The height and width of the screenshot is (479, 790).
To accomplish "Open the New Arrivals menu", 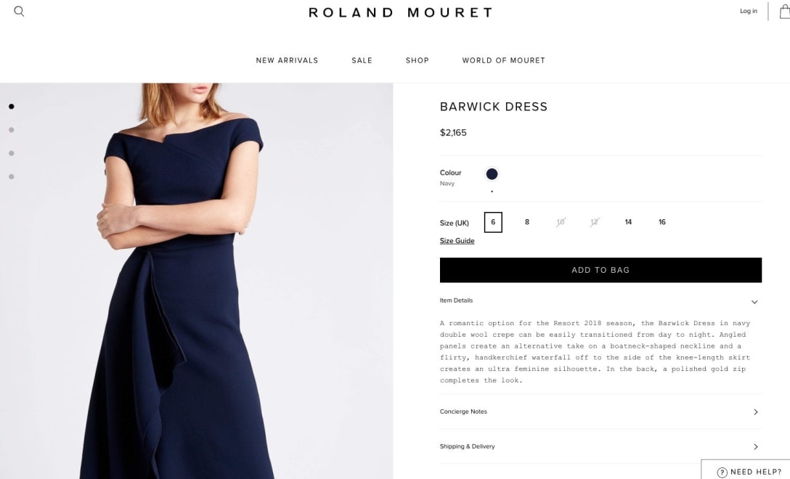I will [288, 60].
